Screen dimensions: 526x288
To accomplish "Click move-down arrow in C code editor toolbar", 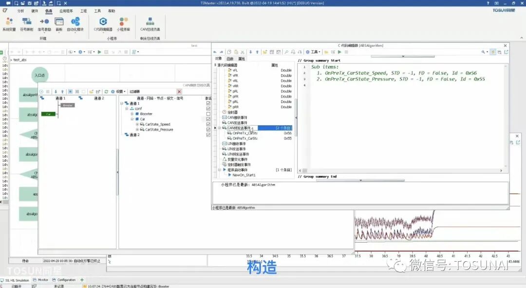I will (251, 52).
